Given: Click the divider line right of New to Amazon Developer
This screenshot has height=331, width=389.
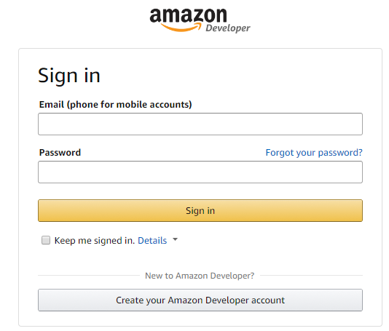Looking at the screenshot, I should pos(311,275).
